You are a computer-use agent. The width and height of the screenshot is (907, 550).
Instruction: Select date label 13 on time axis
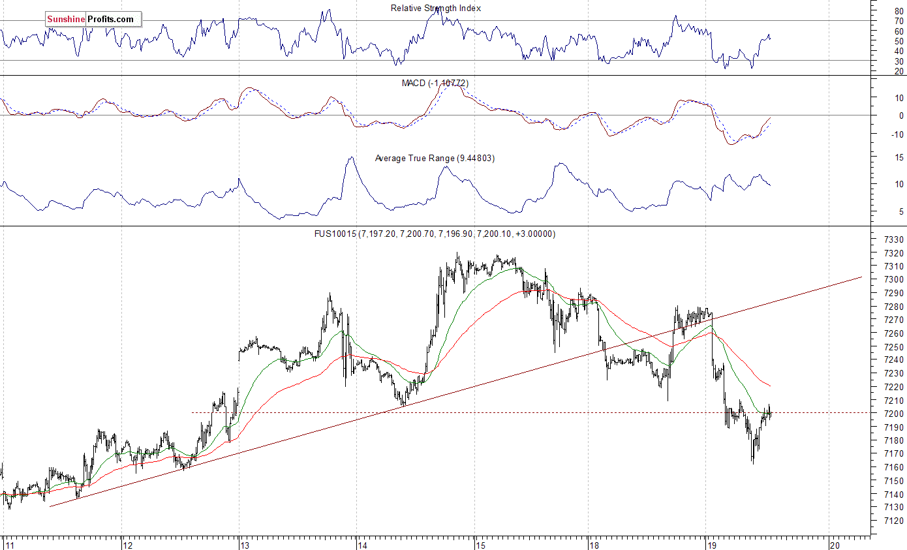click(245, 544)
